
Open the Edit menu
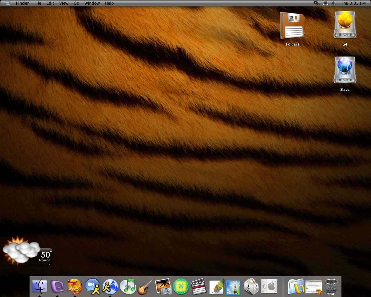click(50, 3)
